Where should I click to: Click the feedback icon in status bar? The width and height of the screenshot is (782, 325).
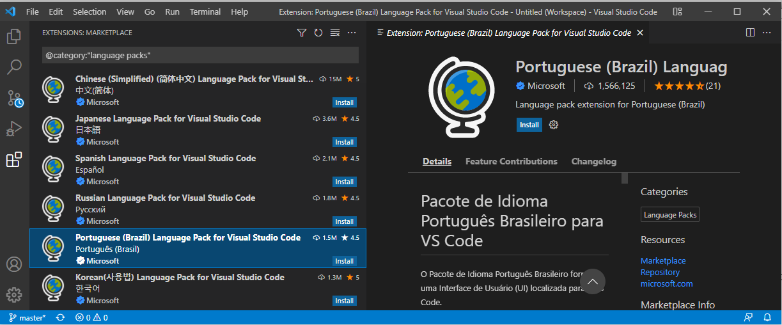pos(748,317)
